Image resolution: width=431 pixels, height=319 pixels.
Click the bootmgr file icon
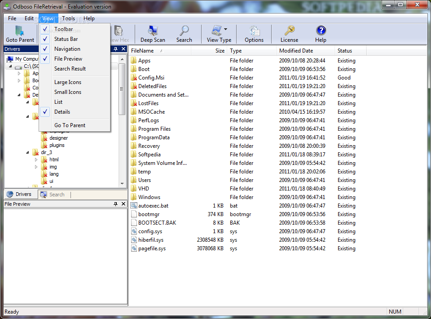[x=134, y=214]
